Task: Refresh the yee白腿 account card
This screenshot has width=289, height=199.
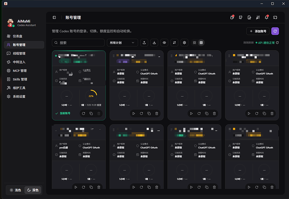Action: 83,187
